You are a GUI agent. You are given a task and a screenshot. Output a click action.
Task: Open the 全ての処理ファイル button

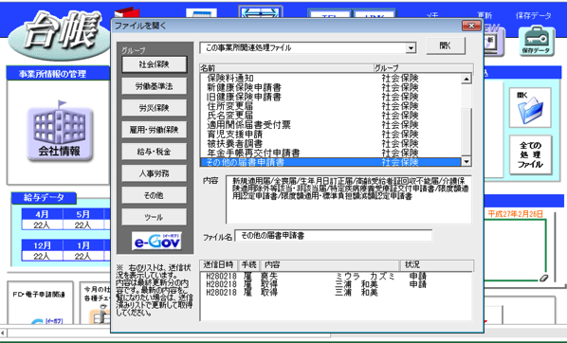(530, 154)
